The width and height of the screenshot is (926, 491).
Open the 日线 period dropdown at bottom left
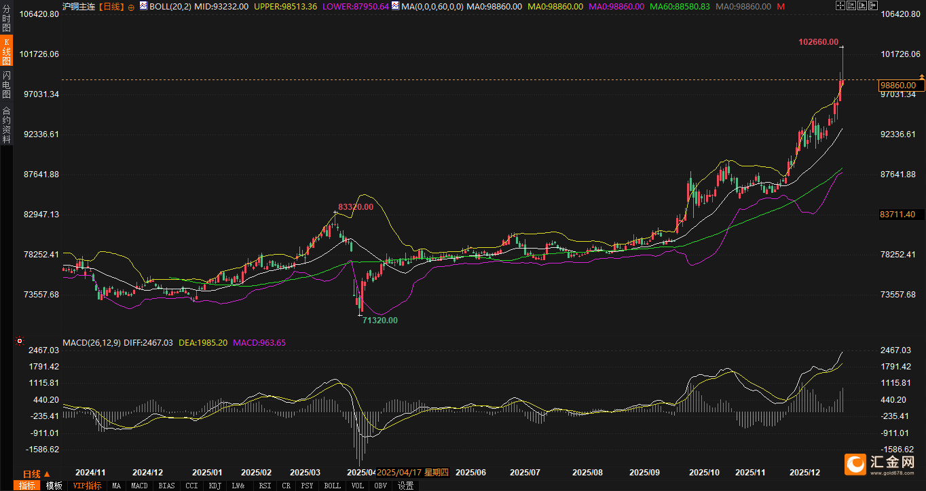tap(37, 473)
